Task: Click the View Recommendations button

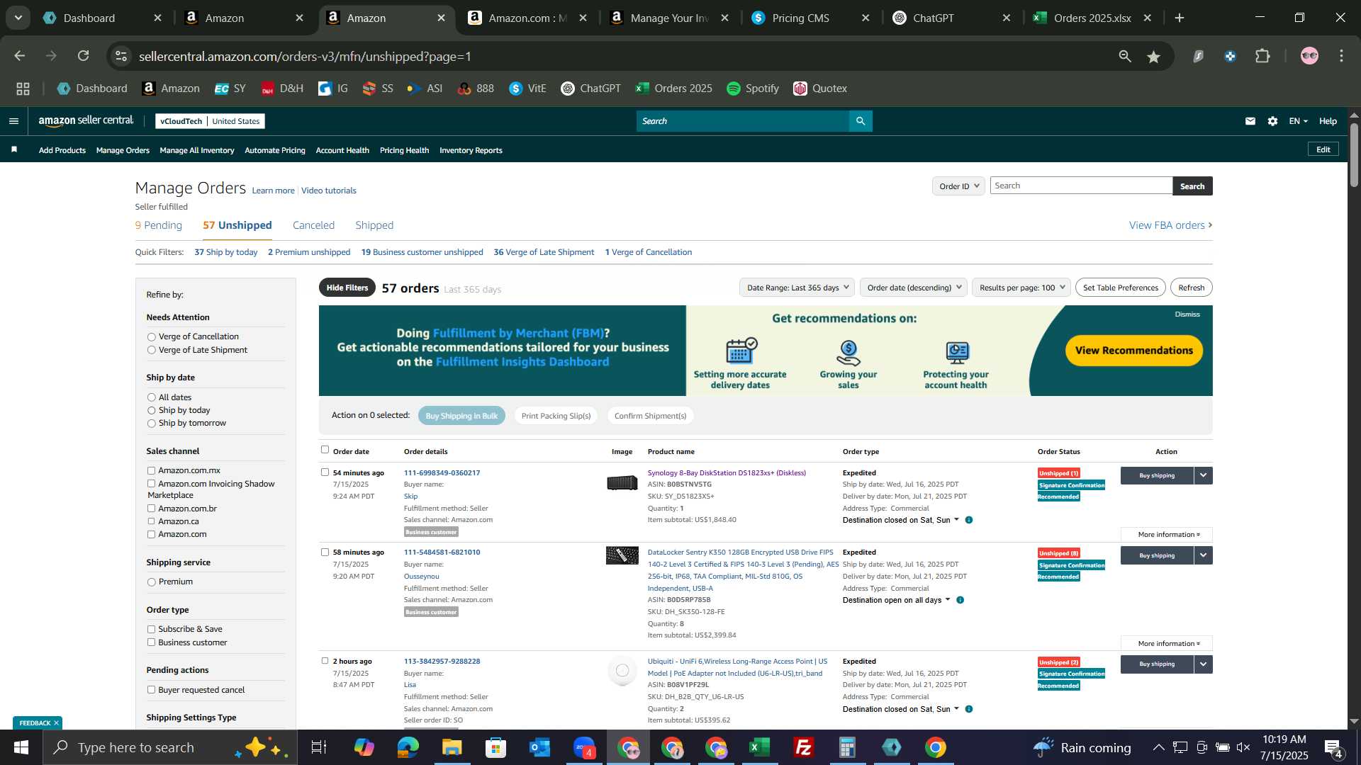Action: pyautogui.click(x=1133, y=351)
